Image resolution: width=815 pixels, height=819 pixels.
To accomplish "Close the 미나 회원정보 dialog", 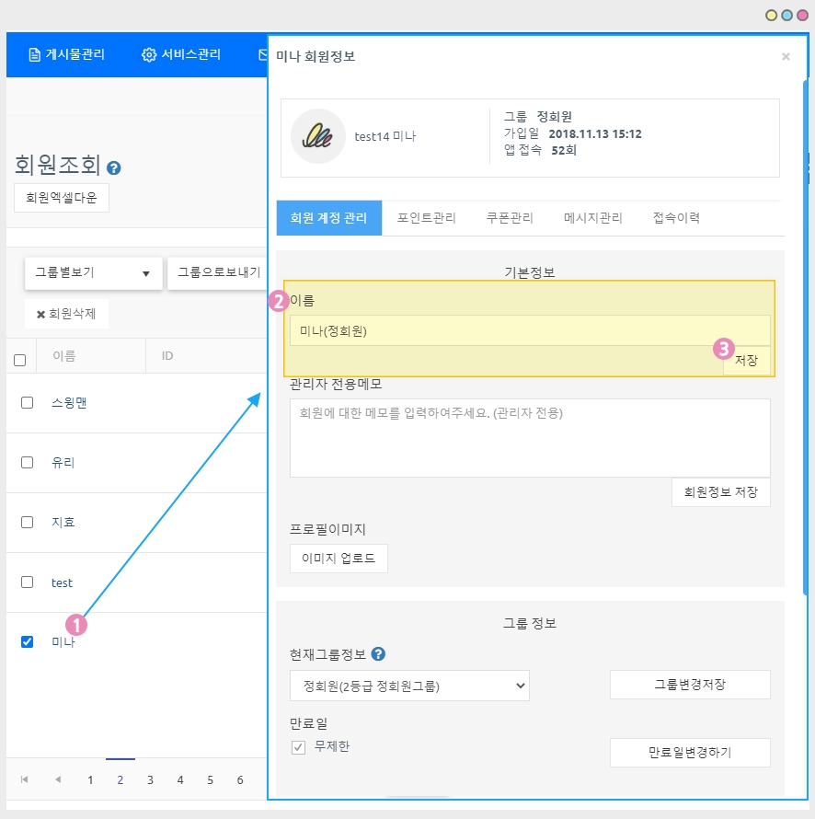I will point(786,57).
